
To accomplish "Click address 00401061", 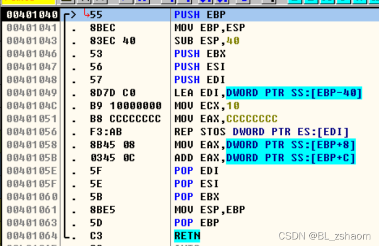I will [32, 210].
